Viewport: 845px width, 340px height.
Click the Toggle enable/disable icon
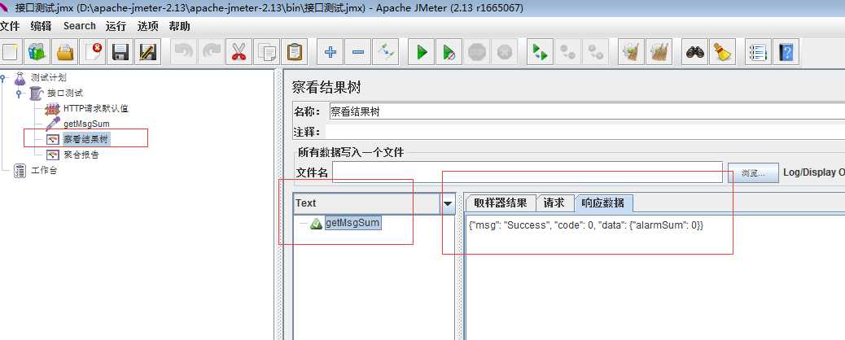[386, 52]
